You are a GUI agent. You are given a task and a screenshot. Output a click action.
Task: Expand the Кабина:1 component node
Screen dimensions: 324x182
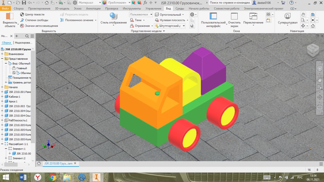pos(2,97)
